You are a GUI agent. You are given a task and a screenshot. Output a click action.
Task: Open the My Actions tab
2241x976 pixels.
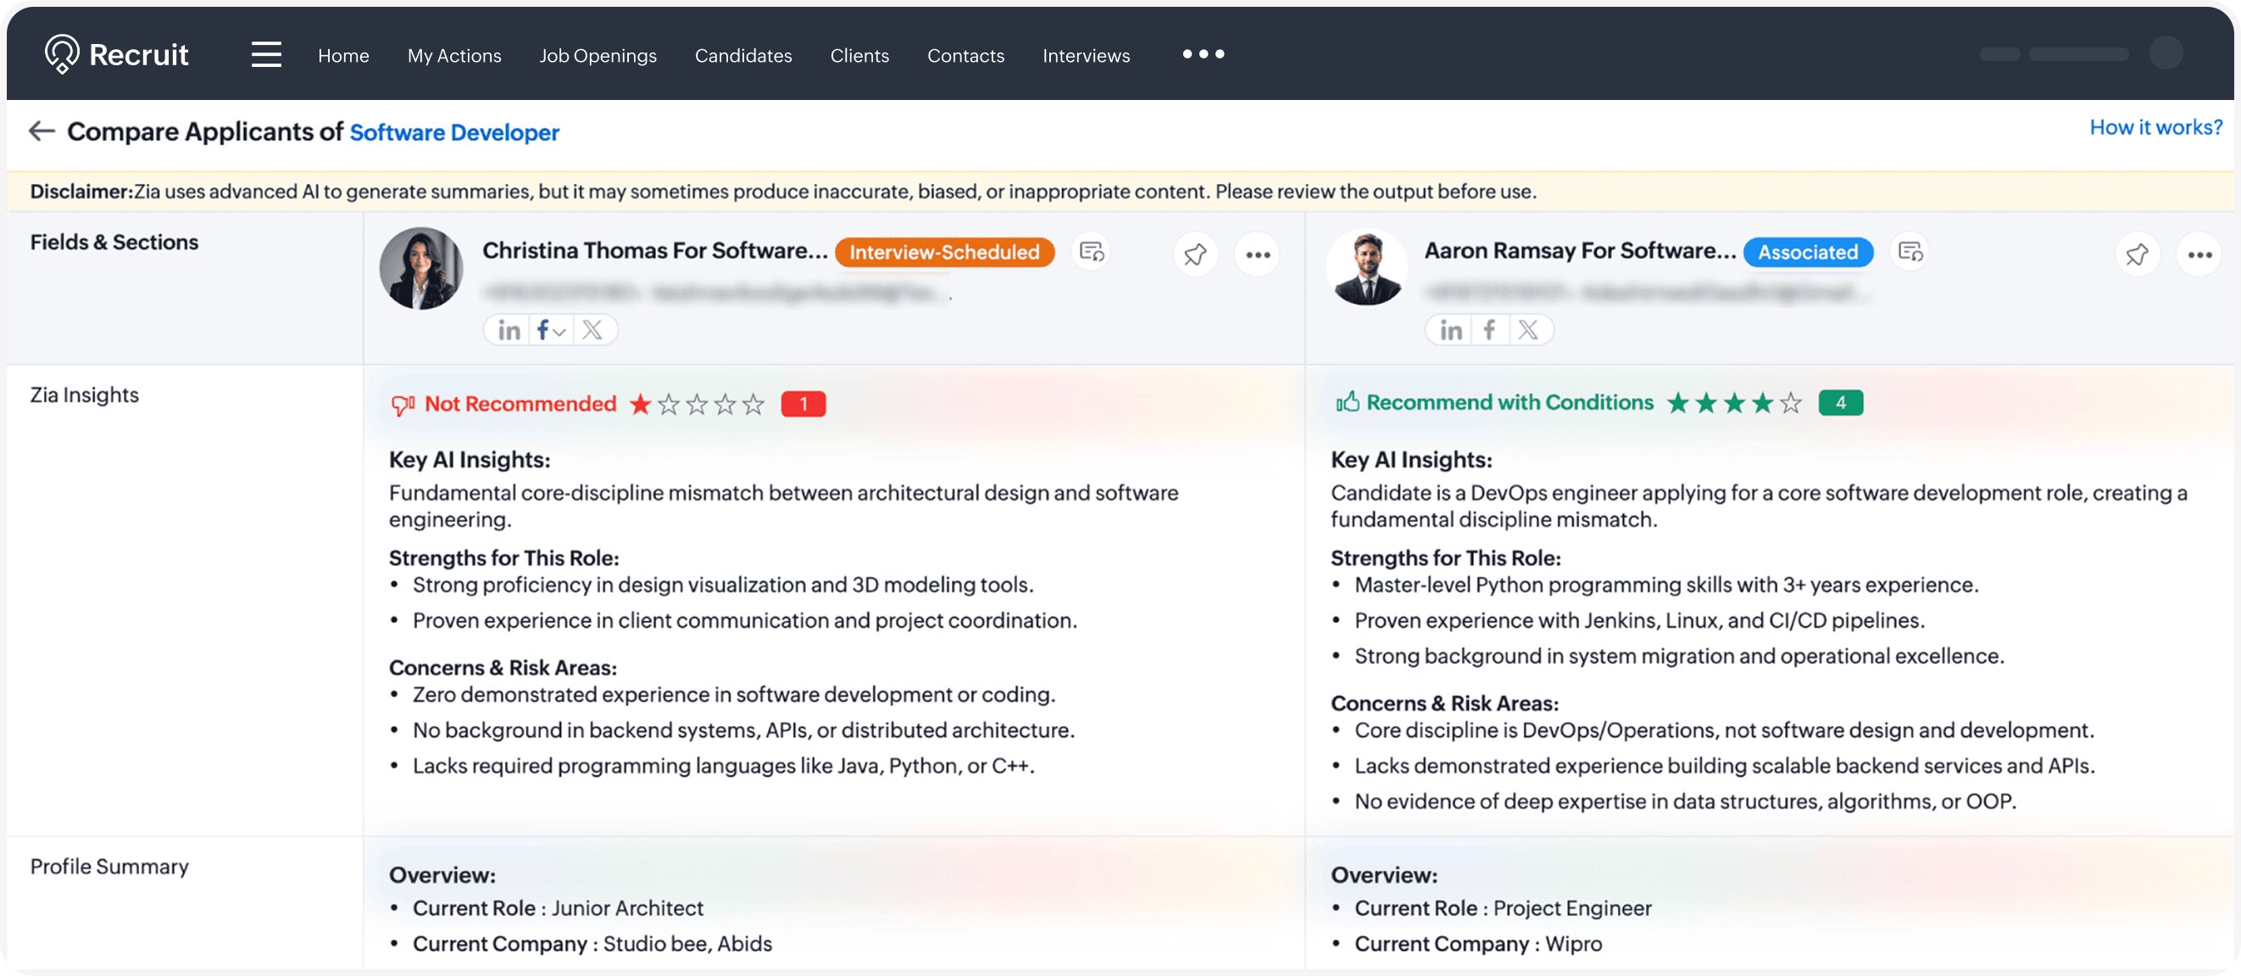click(454, 56)
